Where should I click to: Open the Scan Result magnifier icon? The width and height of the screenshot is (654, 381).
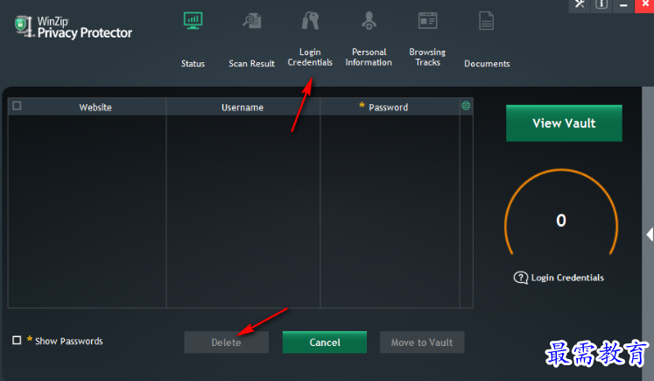[x=252, y=21]
